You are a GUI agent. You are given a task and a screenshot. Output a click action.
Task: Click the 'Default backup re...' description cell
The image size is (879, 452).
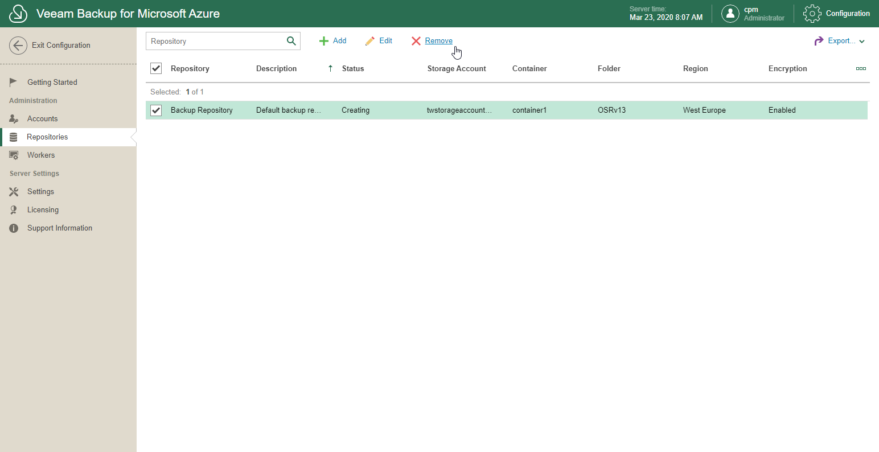click(x=289, y=110)
